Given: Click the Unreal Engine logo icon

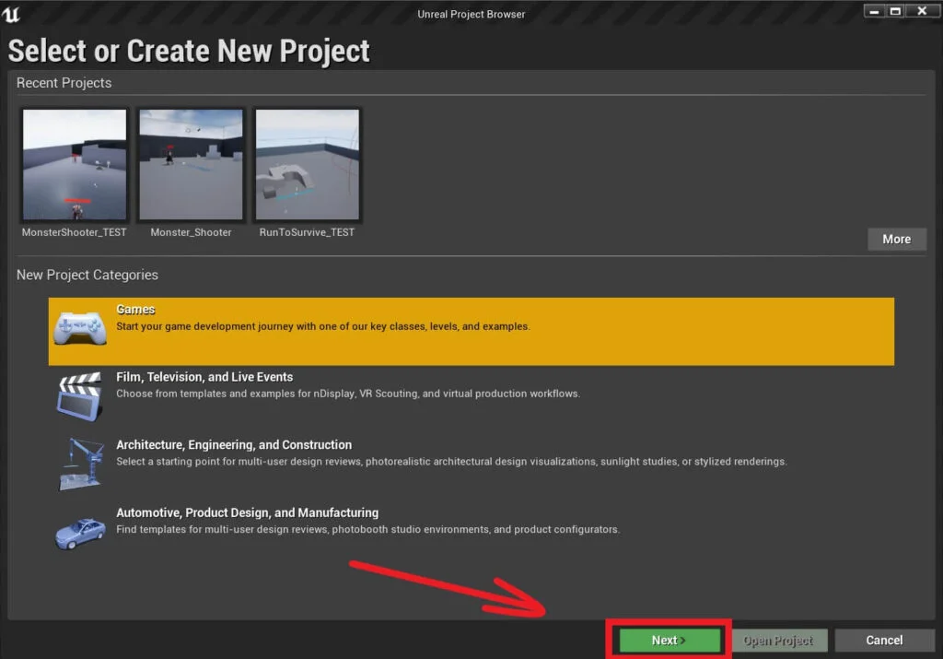Looking at the screenshot, I should coord(12,14).
